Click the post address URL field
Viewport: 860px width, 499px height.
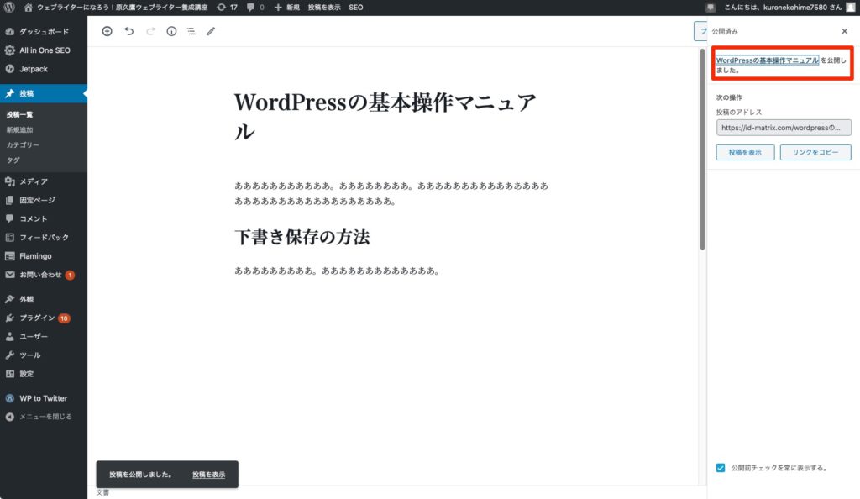coord(784,128)
